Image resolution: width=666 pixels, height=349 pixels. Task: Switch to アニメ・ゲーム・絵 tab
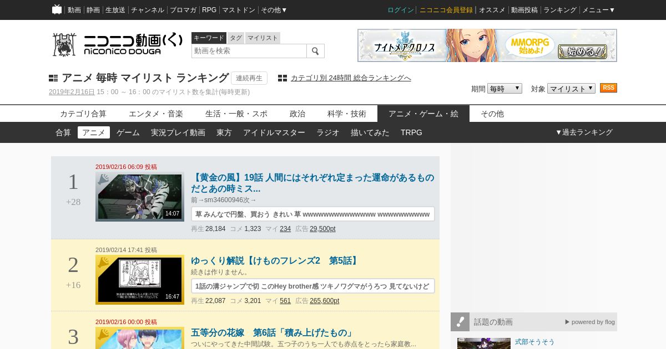(x=423, y=114)
